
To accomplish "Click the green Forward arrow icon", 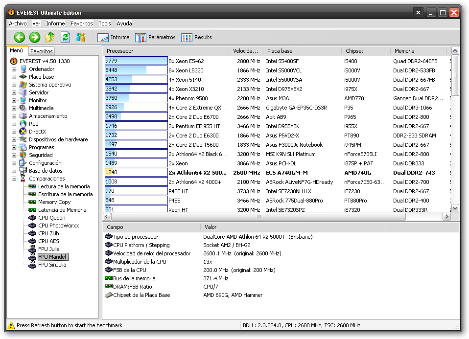I will 34,37.
